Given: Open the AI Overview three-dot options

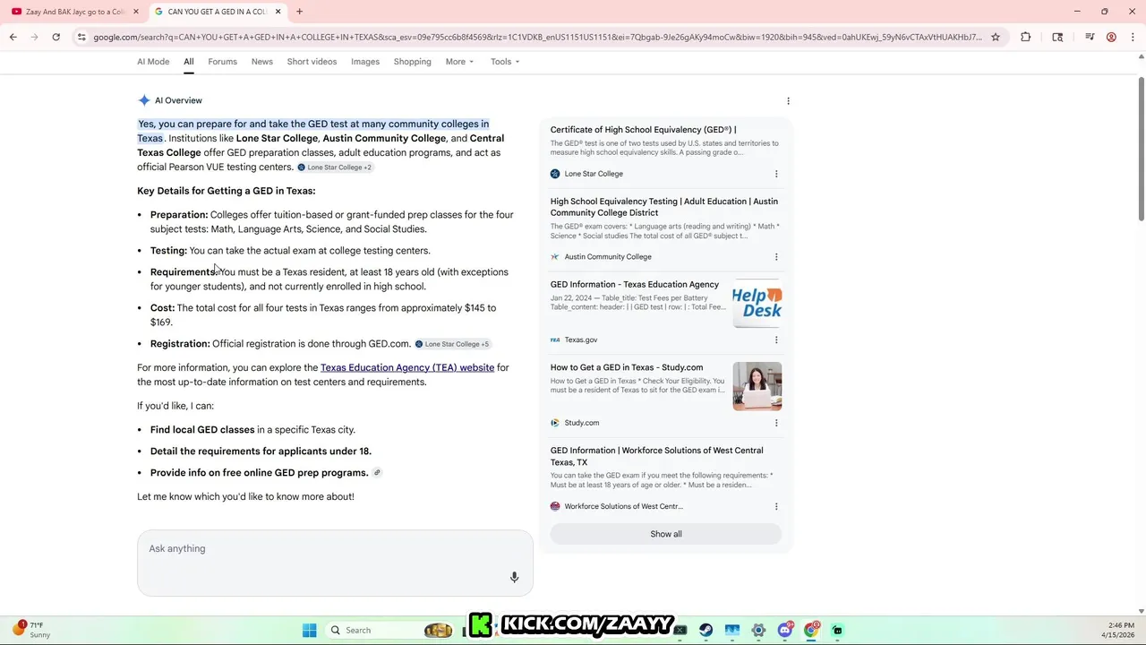Looking at the screenshot, I should [788, 100].
